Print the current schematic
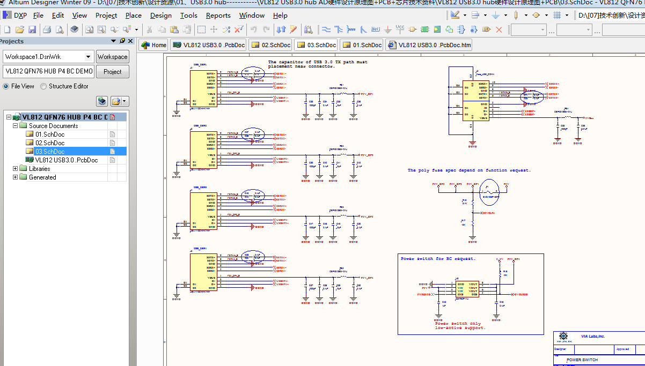The image size is (645, 366). point(47,29)
